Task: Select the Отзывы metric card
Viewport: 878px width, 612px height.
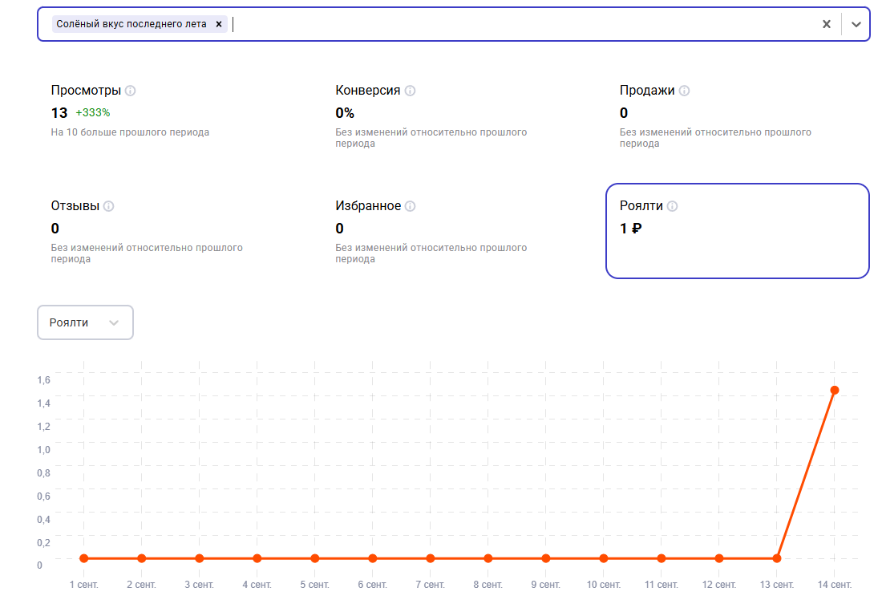Action: (168, 231)
